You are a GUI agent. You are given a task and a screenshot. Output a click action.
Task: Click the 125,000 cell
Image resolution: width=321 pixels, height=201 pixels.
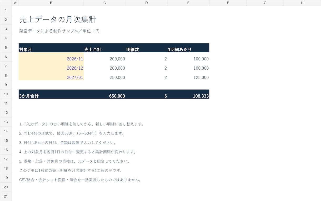click(x=188, y=75)
